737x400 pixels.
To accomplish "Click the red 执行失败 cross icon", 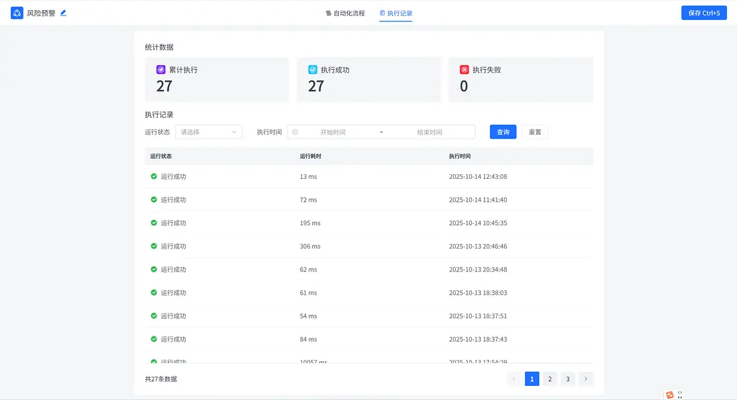I will click(x=464, y=70).
